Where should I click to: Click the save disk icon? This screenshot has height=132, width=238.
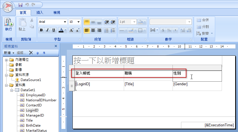pos(20,5)
